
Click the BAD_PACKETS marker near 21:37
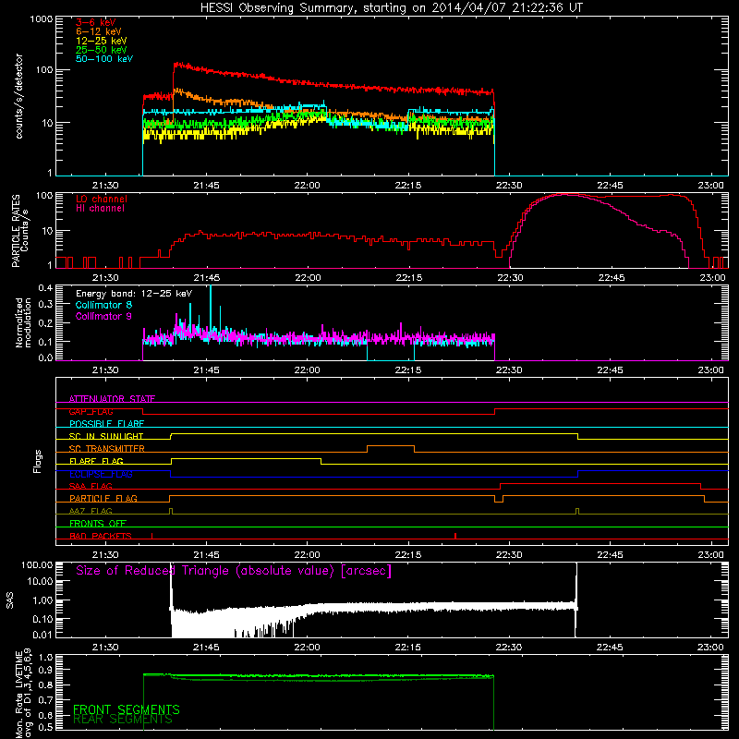click(151, 536)
